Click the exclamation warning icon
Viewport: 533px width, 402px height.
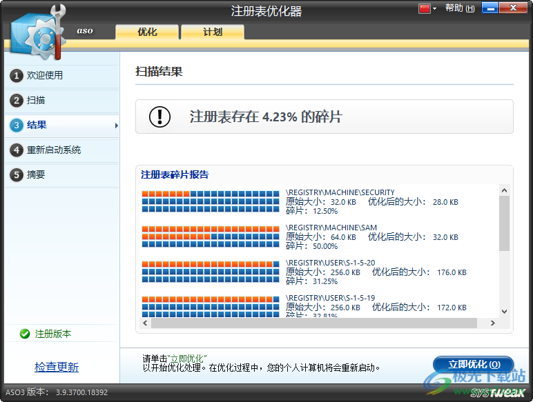[159, 117]
